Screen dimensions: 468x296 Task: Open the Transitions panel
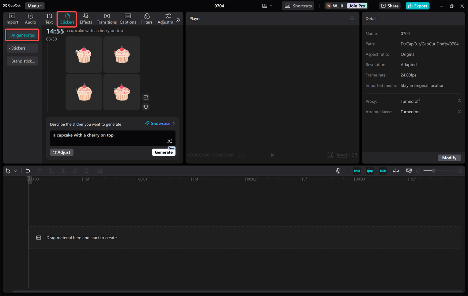[x=106, y=19]
